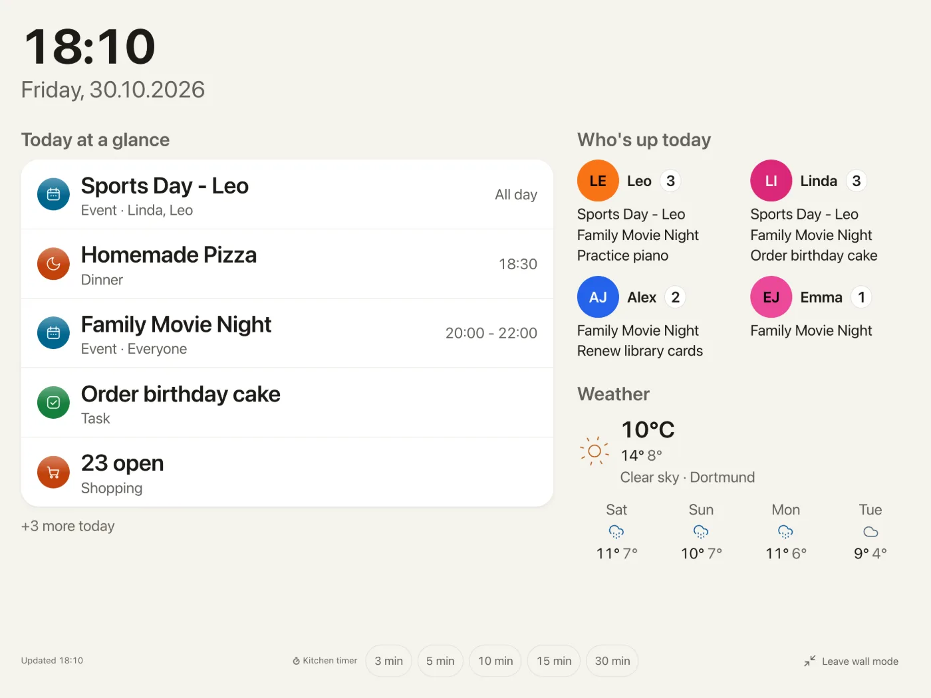Viewport: 931px width, 698px height.
Task: Start a 3 min kitchen timer
Action: 388,661
